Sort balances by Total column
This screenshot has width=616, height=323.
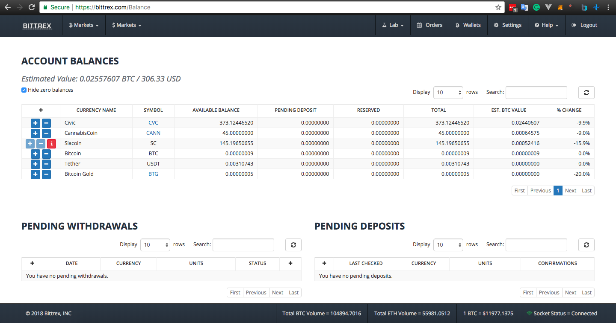coord(438,110)
